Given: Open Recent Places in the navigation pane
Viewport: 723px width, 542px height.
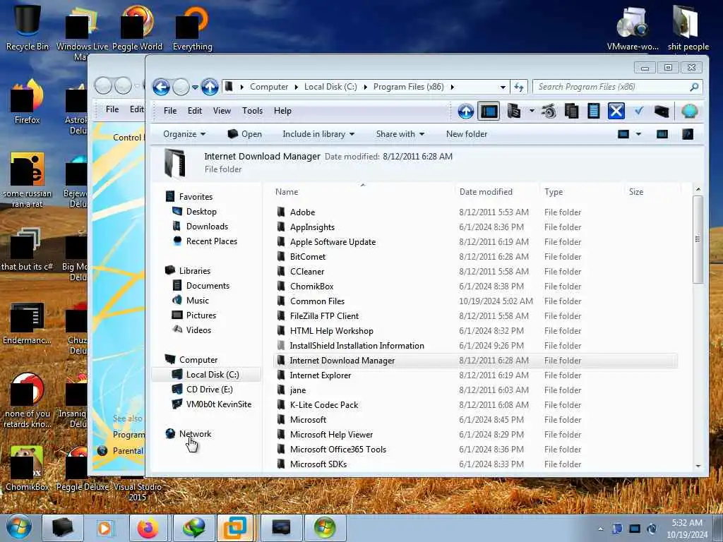Looking at the screenshot, I should [211, 241].
